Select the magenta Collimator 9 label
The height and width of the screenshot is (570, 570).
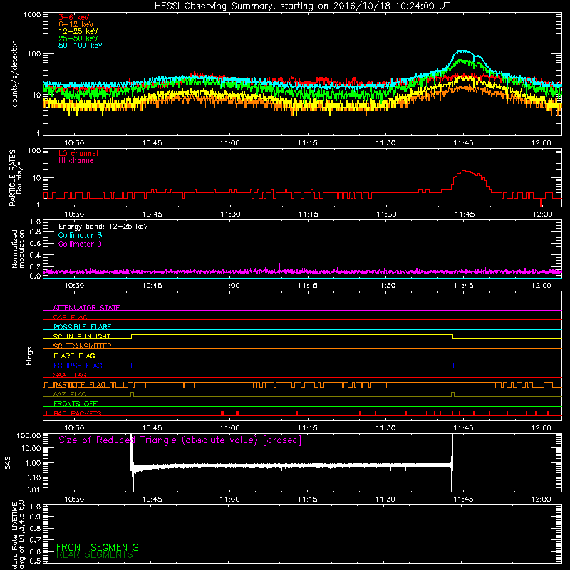80,244
